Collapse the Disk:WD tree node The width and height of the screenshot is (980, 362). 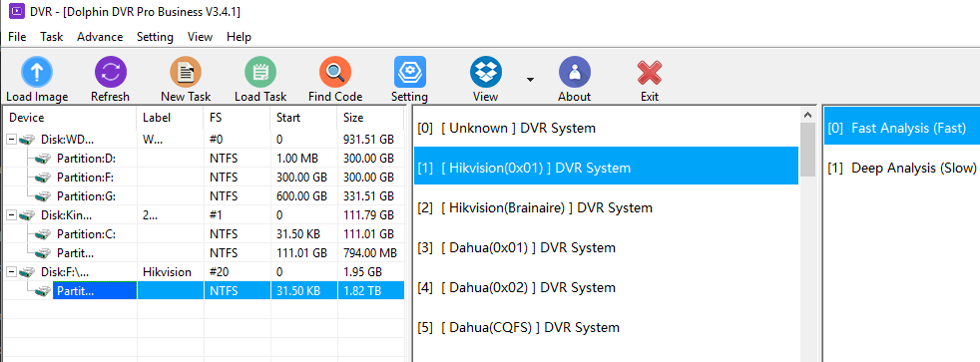pos(12,140)
